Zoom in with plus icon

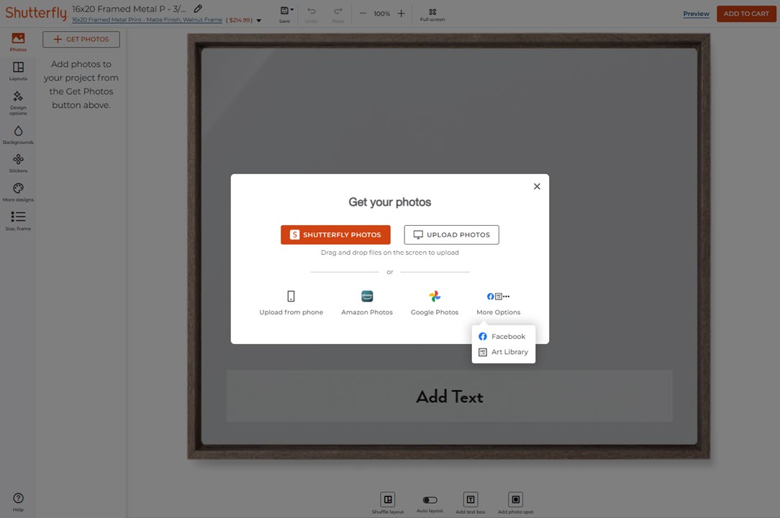coord(401,14)
